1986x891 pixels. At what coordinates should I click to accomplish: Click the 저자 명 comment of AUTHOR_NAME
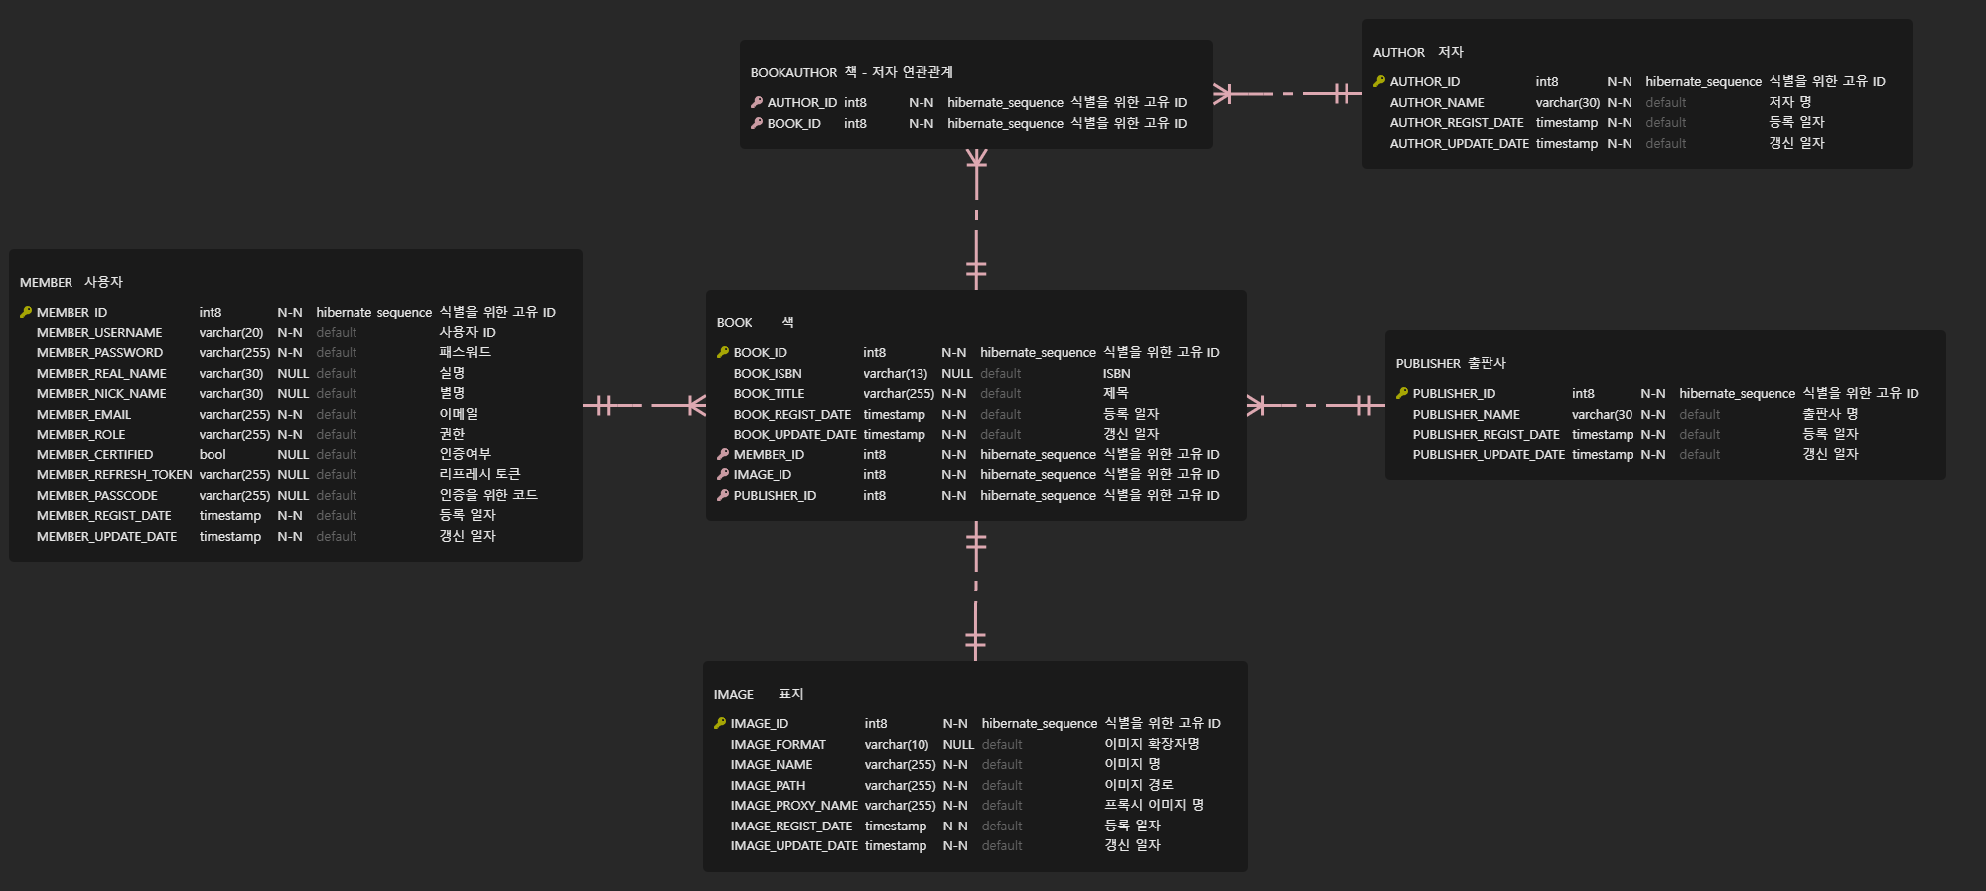[x=1790, y=102]
